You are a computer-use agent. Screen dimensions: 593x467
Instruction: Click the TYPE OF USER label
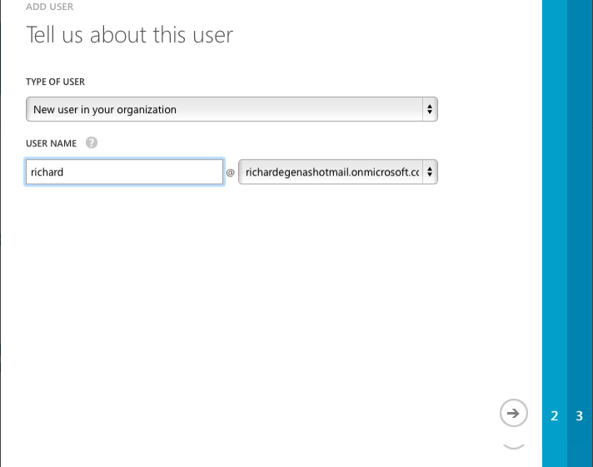55,82
